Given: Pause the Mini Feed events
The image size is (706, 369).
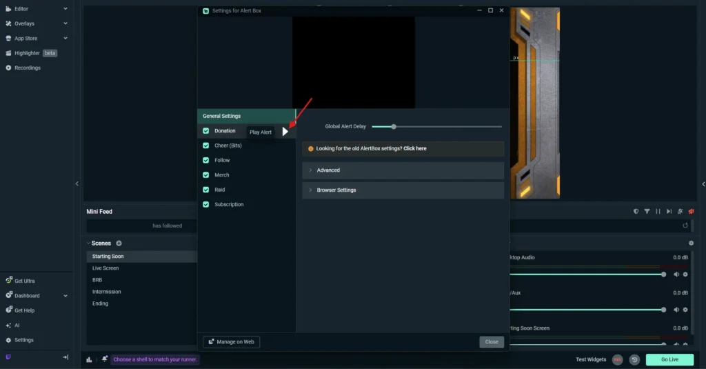Looking at the screenshot, I should [658, 212].
